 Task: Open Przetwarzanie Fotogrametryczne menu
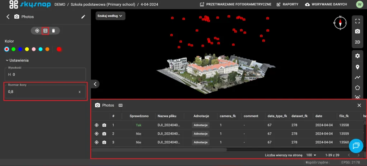(x=235, y=4)
